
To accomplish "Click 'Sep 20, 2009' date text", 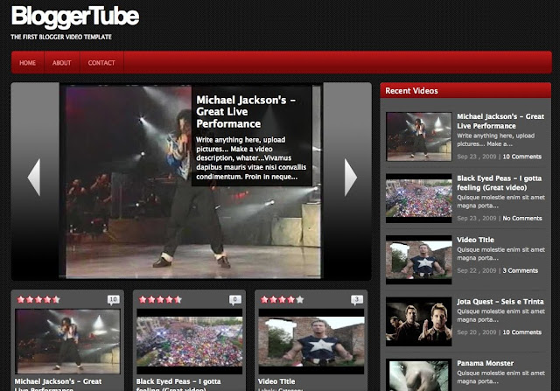I will 477,332.
